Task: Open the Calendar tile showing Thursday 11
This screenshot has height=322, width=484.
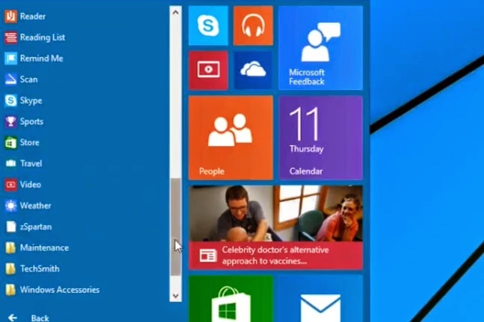Action: pos(321,138)
